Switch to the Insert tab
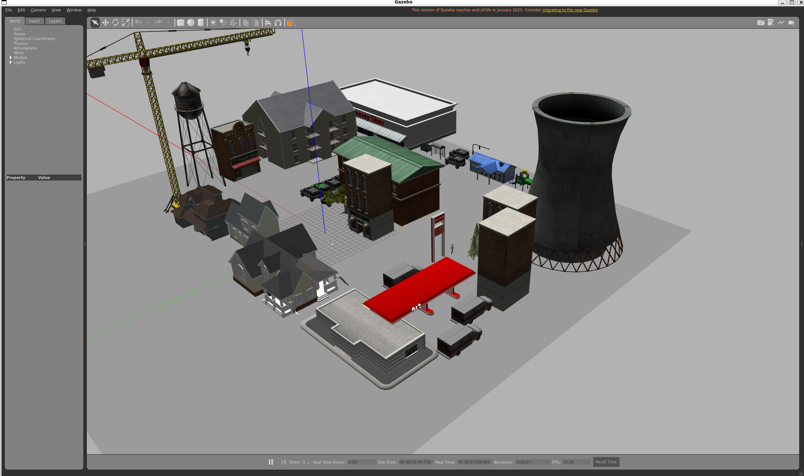 [34, 21]
